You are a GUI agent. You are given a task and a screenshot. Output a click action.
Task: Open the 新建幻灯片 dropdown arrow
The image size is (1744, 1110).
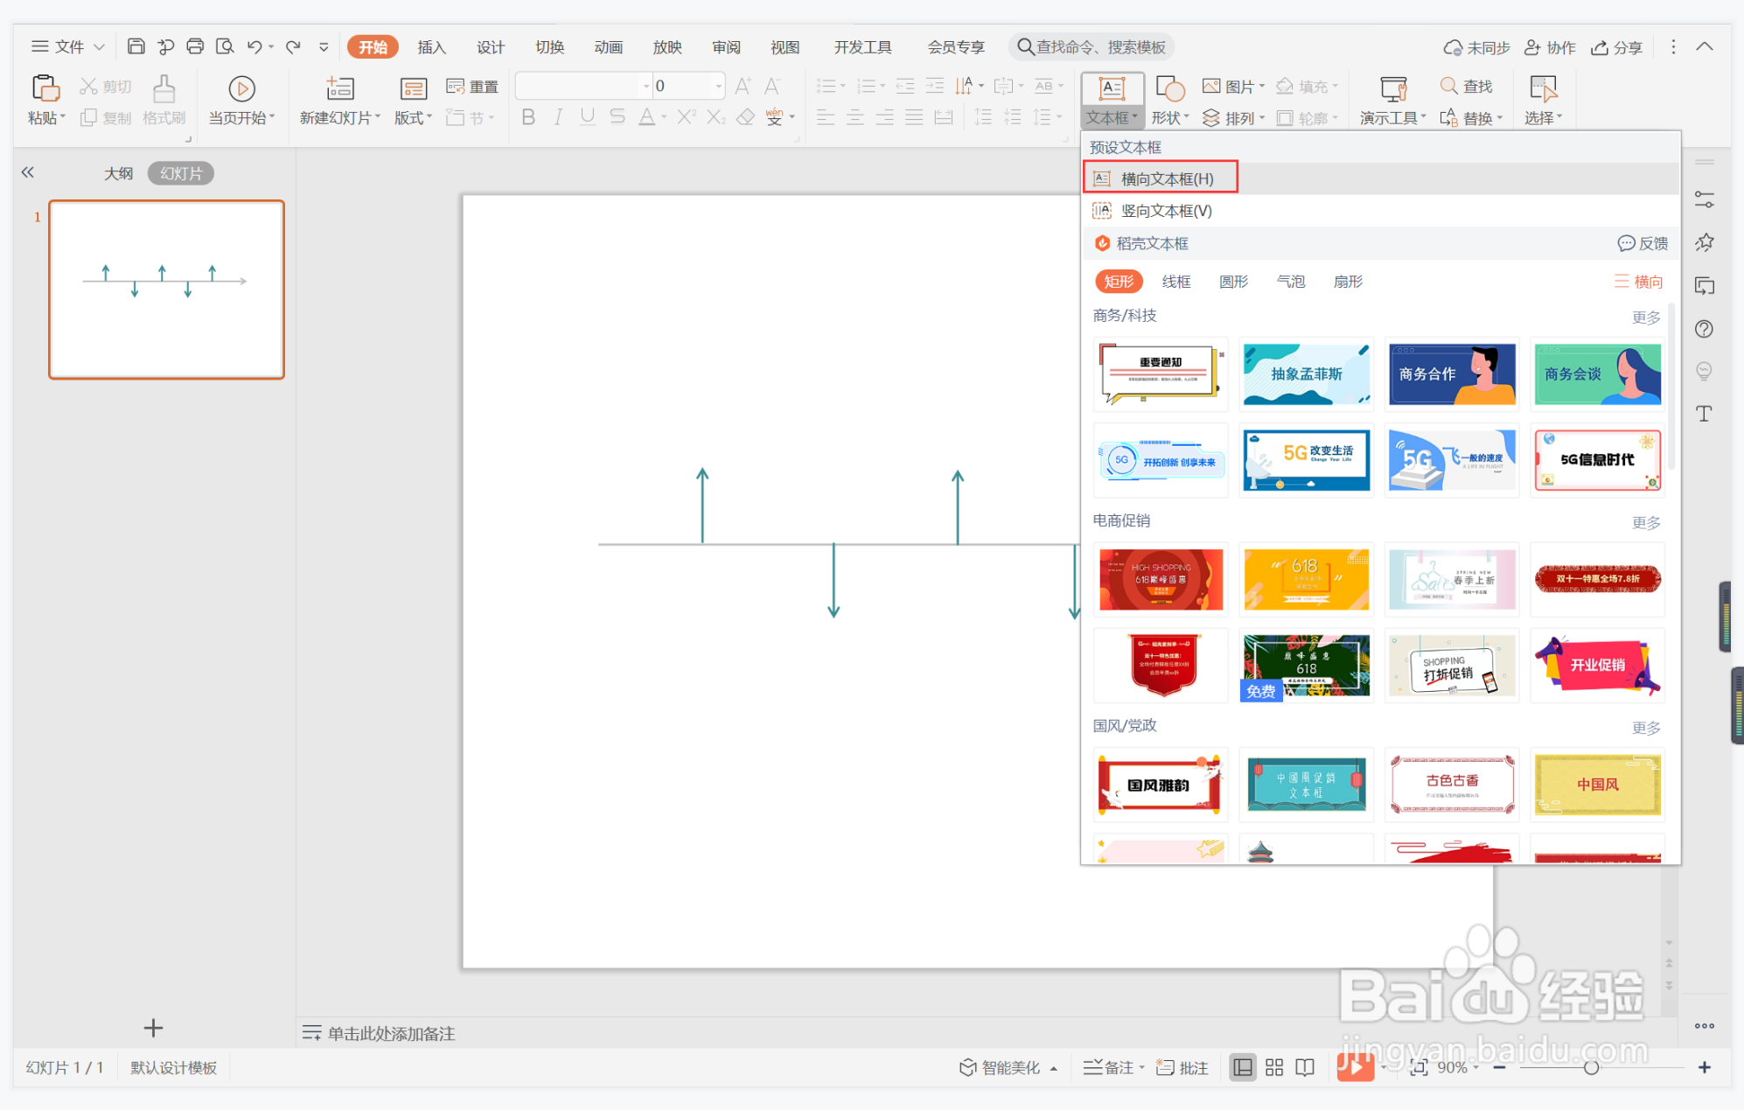tap(378, 117)
